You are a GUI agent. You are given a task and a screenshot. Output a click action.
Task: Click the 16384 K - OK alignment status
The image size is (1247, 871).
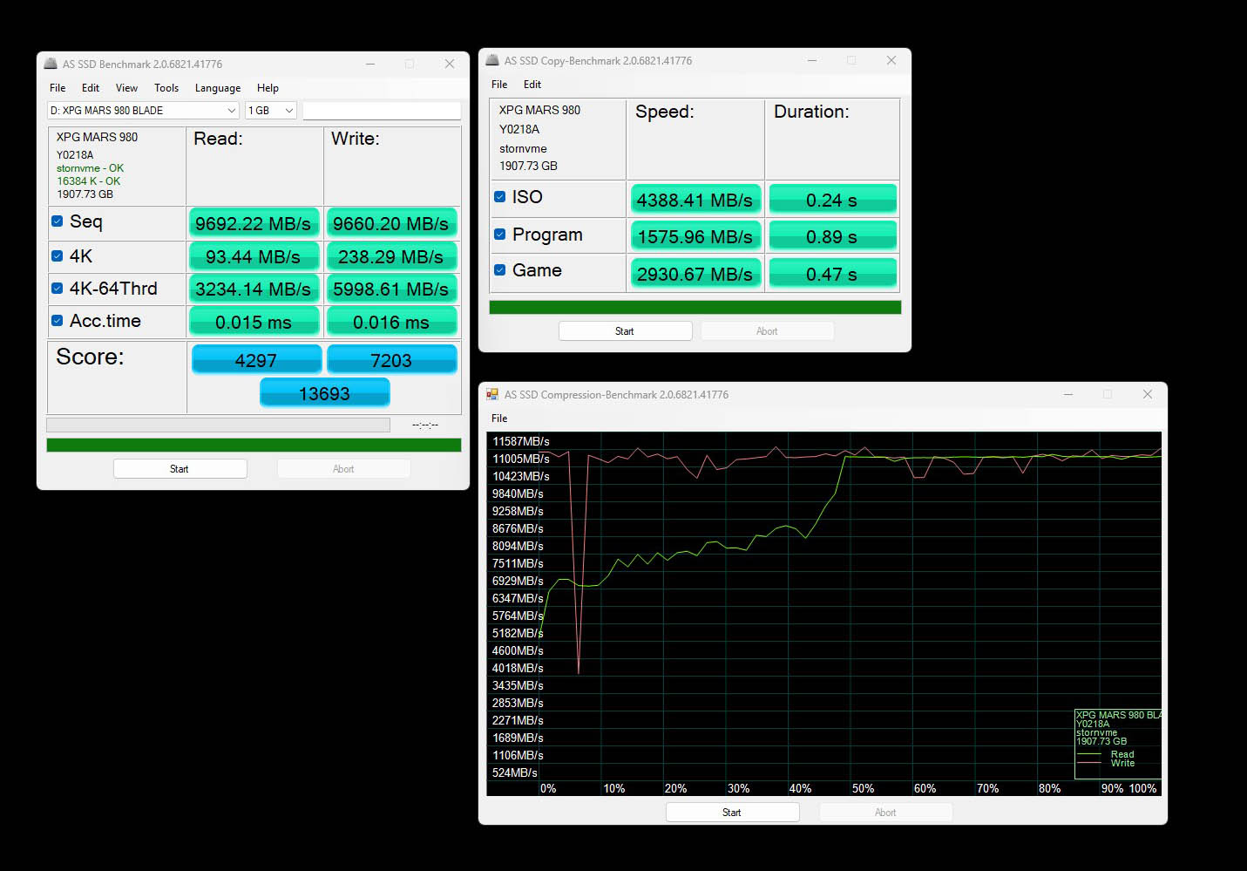[x=89, y=181]
